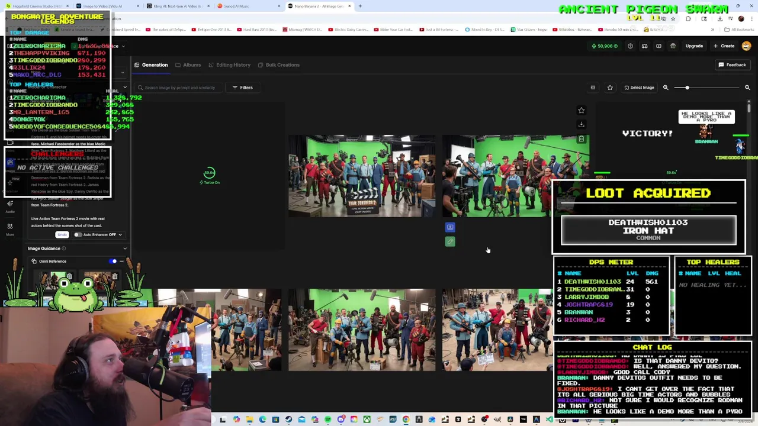Open the YouTube tutorials icon in header
The height and width of the screenshot is (426, 758).
pyautogui.click(x=659, y=46)
